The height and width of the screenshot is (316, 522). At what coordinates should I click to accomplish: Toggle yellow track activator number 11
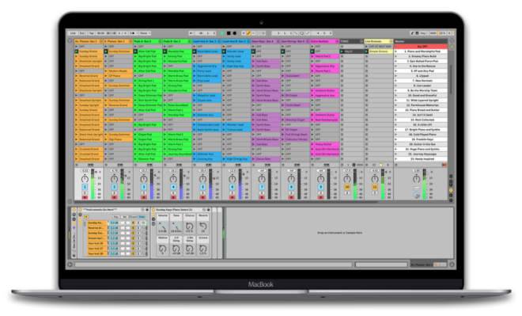(x=375, y=188)
